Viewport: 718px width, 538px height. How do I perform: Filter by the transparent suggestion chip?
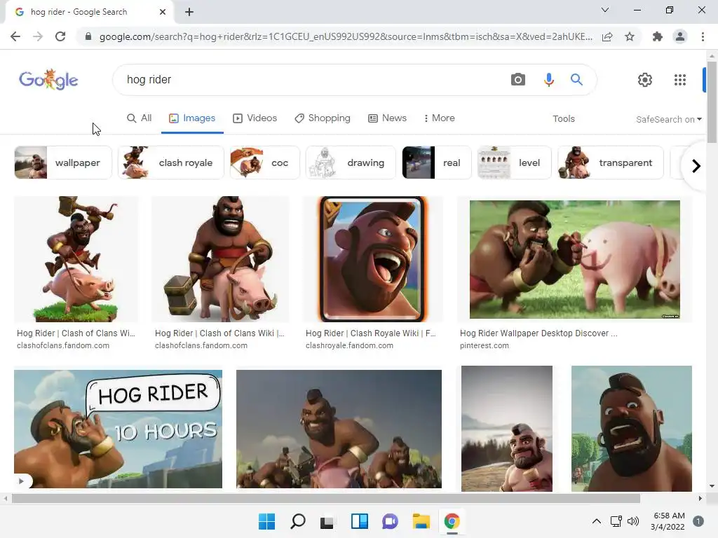coord(611,163)
